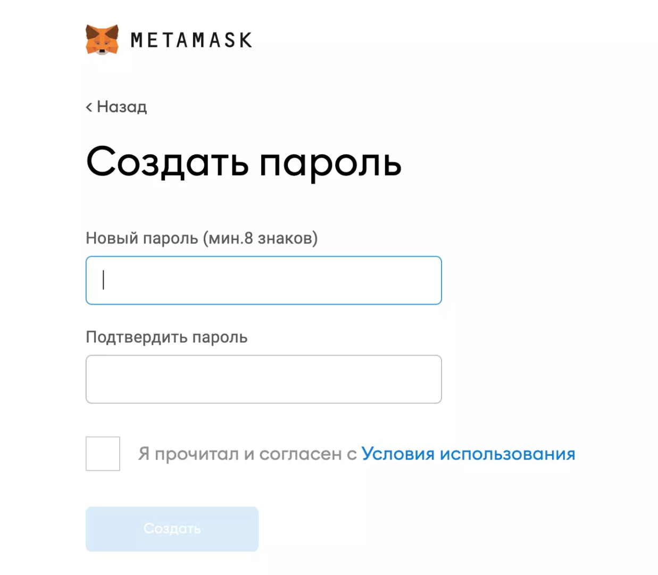Focus the new password input field

(263, 281)
